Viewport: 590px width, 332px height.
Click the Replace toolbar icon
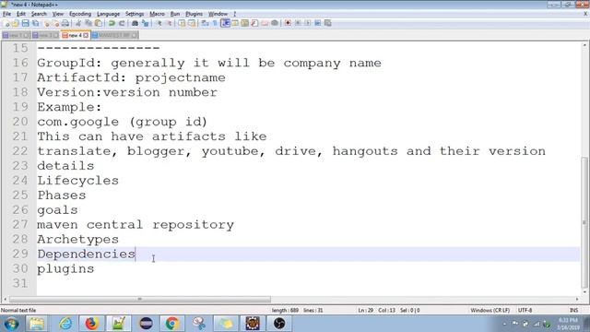(145, 23)
